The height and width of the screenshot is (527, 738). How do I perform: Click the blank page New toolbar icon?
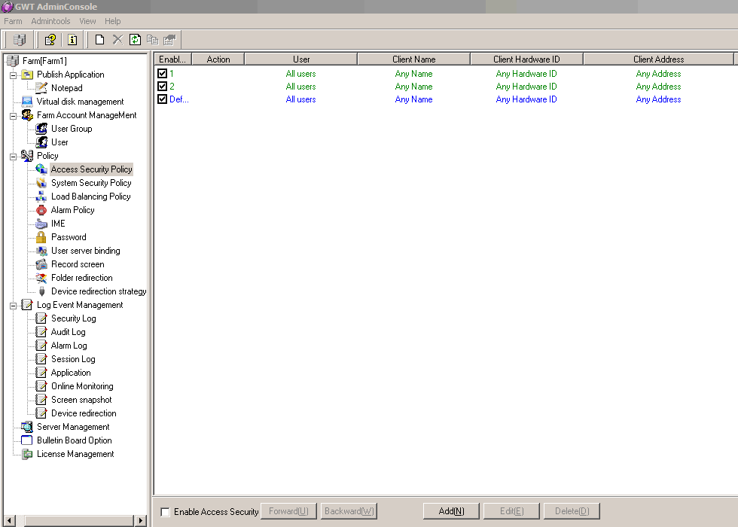tap(99, 40)
